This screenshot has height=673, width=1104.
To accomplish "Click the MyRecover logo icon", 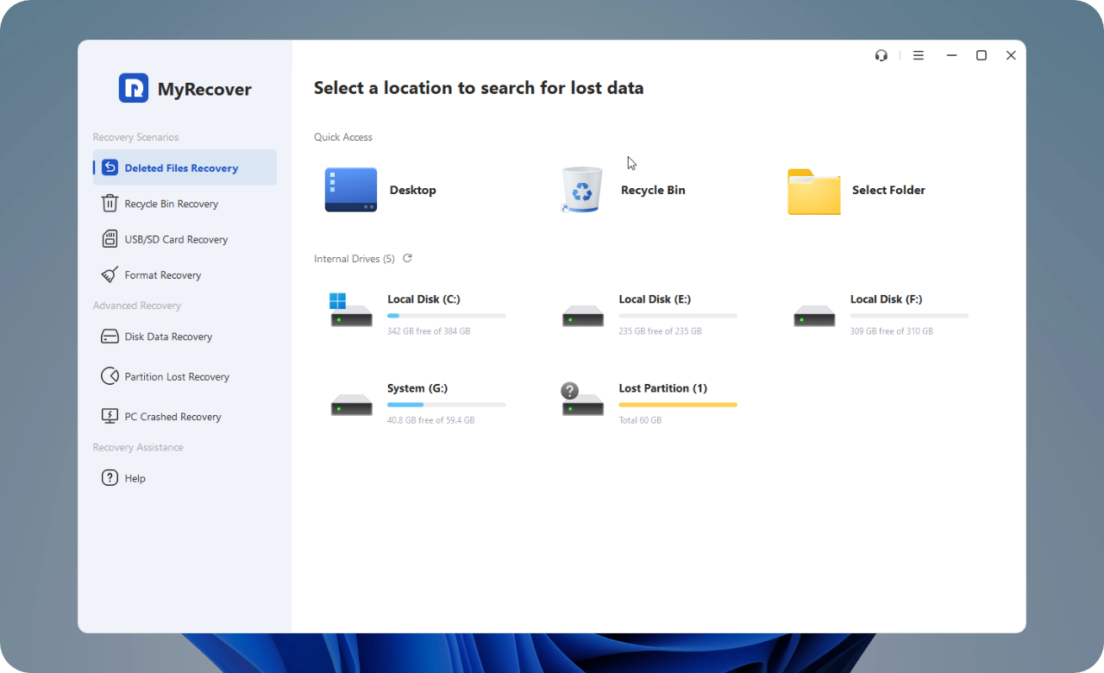I will pos(134,88).
